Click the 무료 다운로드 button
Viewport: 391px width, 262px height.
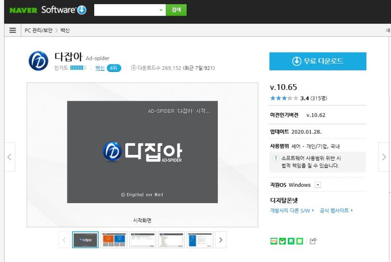[x=318, y=61]
